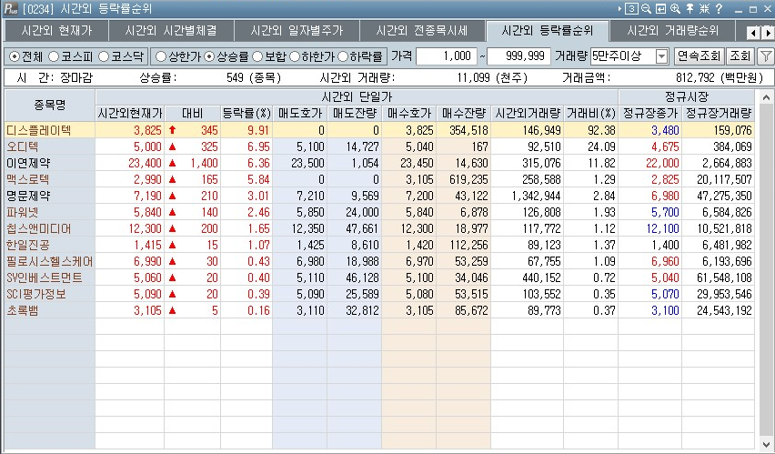The width and height of the screenshot is (775, 454).
Task: Select the 칩스앤미디어 stock name
Action: coord(38,228)
